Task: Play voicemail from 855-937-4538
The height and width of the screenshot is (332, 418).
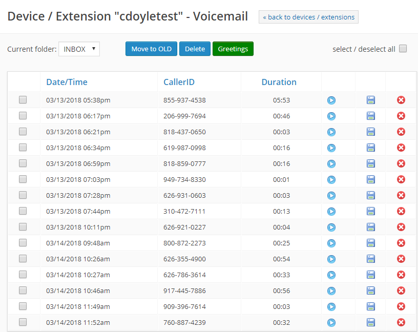Action: [x=331, y=100]
